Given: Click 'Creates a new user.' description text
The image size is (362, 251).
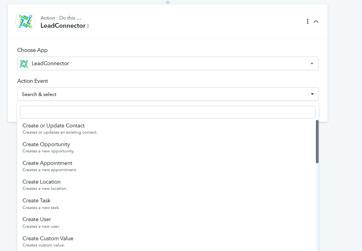Looking at the screenshot, I should click(41, 226).
